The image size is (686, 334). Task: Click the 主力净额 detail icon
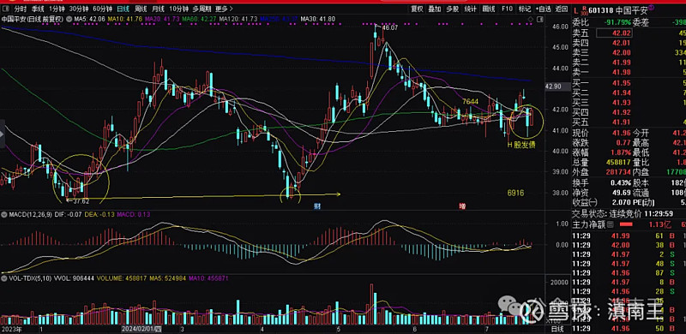coord(611,224)
